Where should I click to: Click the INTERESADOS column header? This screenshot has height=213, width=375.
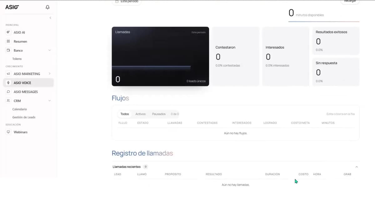coord(242,123)
